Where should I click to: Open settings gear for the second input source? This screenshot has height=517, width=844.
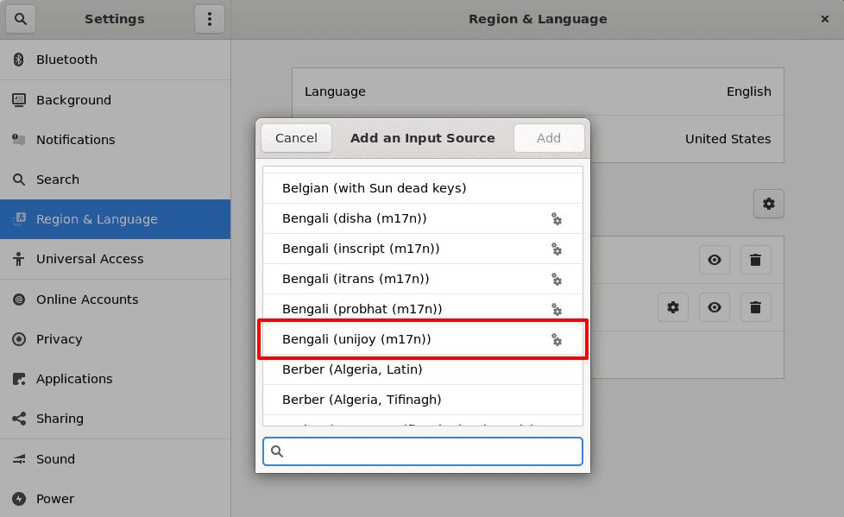coord(673,307)
